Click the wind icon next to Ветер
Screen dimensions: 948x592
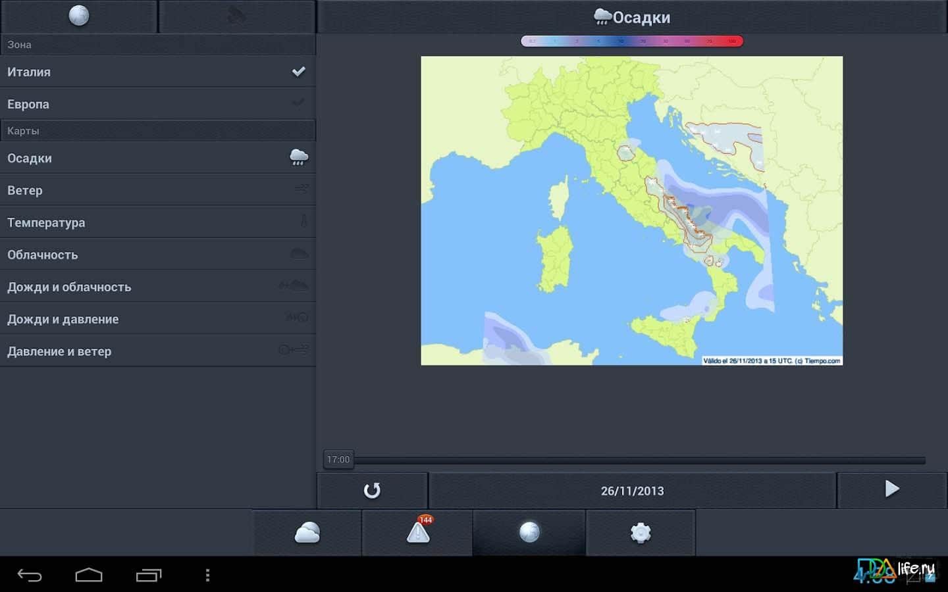coord(301,189)
